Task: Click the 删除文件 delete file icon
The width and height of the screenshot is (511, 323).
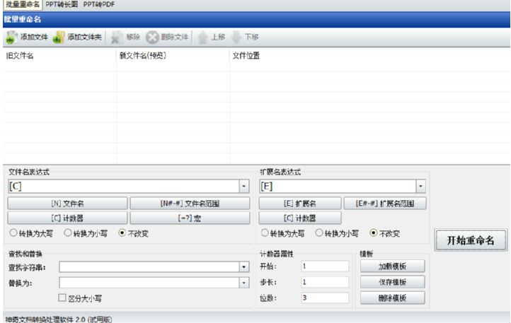Action: [152, 37]
